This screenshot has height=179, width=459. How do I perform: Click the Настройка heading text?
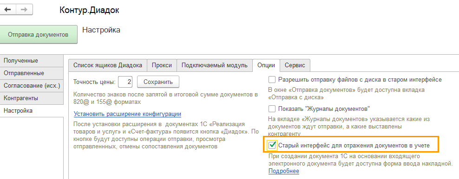click(x=101, y=30)
